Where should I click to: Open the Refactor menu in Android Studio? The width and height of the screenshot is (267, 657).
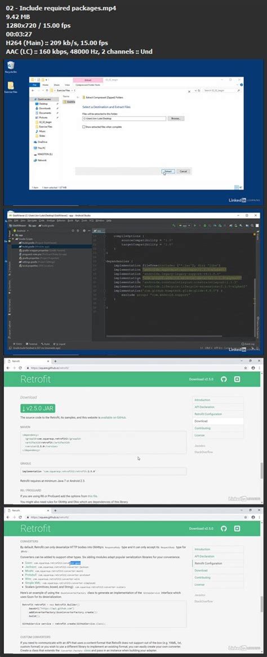click(x=61, y=220)
